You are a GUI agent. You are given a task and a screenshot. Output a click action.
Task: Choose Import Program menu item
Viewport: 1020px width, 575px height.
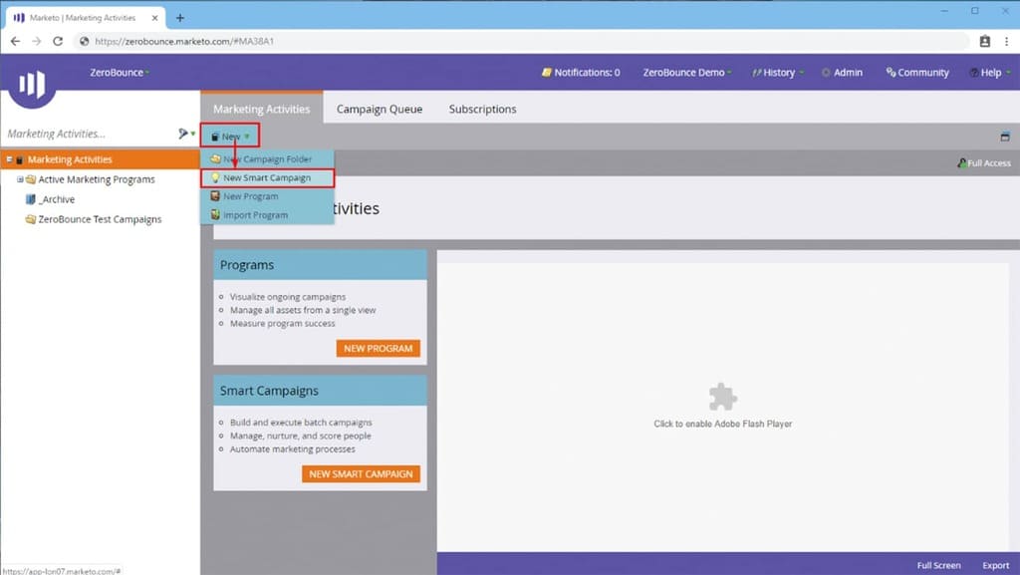[x=267, y=214]
